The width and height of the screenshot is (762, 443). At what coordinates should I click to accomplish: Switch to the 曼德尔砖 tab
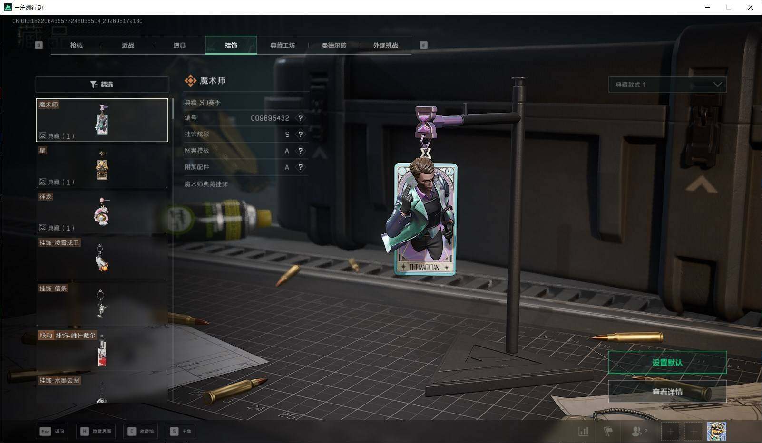click(x=334, y=45)
